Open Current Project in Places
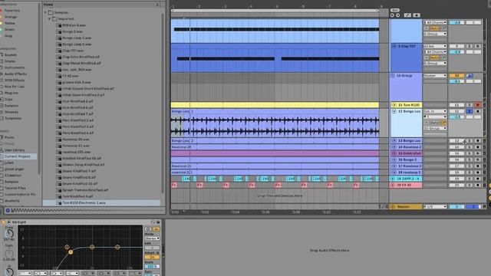 point(18,156)
